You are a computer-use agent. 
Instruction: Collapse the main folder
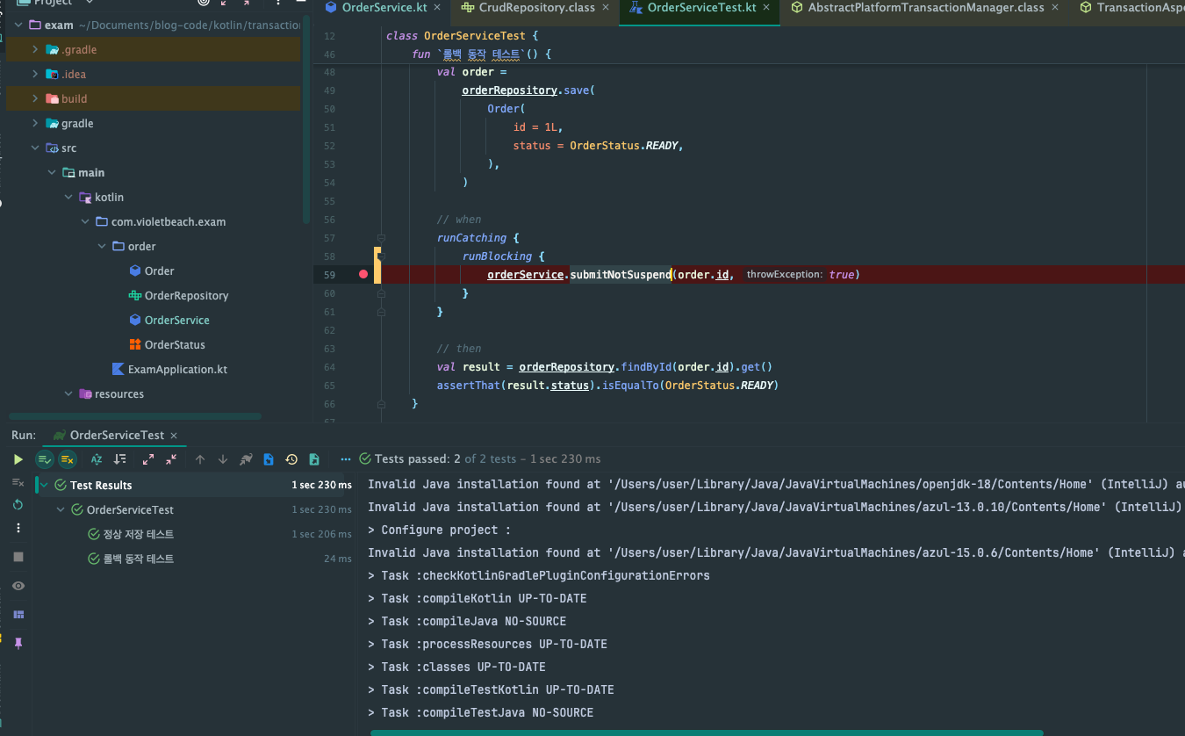52,172
